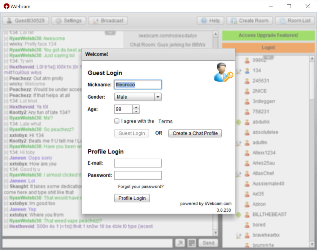Screen dimensions: 317x250
Task: Click avatar icon next to Axl35
Action: click(x=247, y=194)
